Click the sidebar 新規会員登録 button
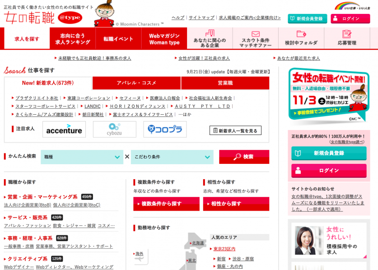The height and width of the screenshot is (270, 378). 329,153
